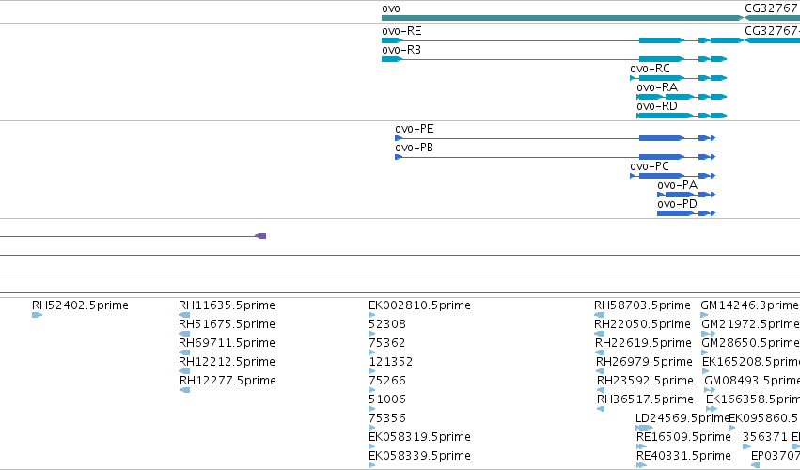Select the ovo-PB protein label
The width and height of the screenshot is (800, 470).
414,148
